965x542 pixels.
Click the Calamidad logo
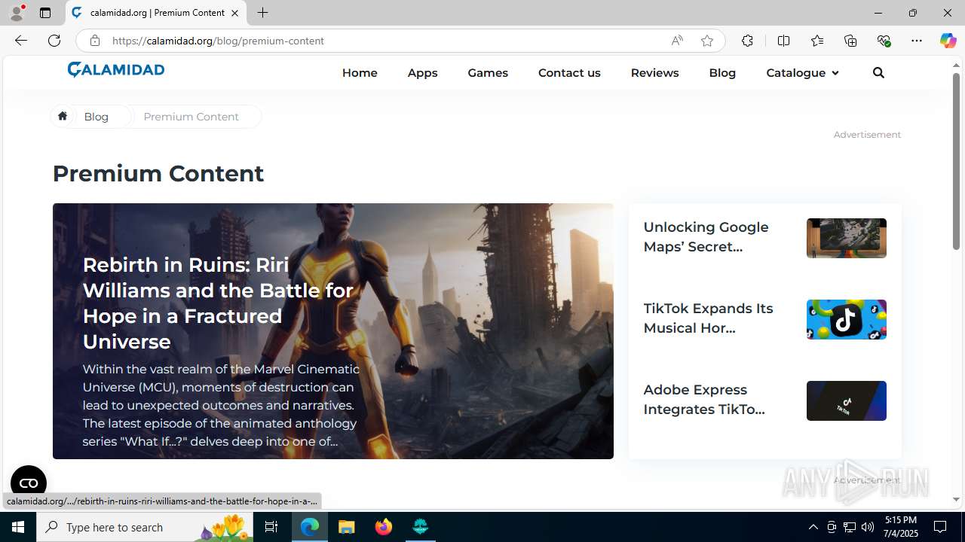pos(115,70)
